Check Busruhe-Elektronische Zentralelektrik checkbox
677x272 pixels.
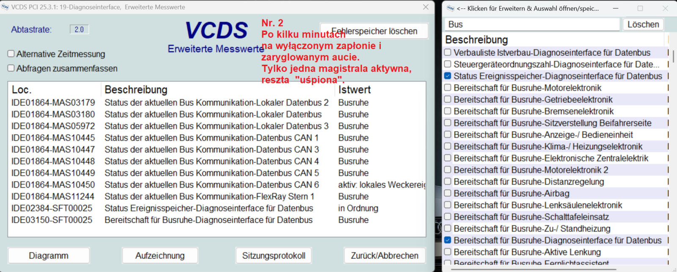tap(448, 158)
